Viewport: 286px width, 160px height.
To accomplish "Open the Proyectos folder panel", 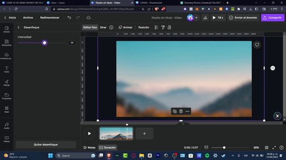I will tap(7, 96).
